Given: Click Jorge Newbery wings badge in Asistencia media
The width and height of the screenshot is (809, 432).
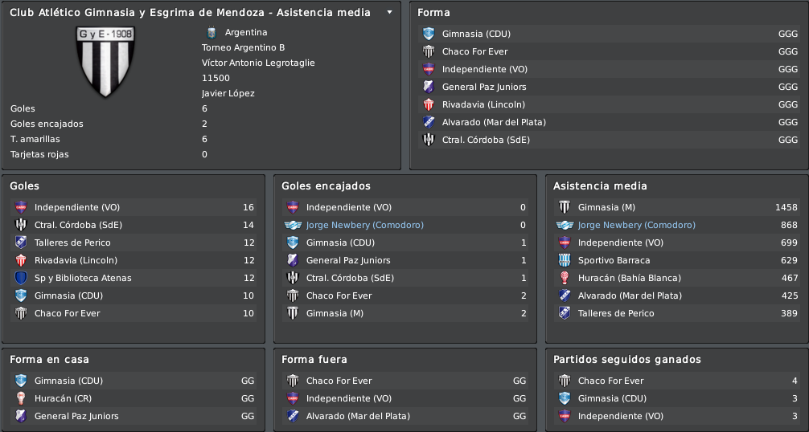Looking at the screenshot, I should [x=565, y=225].
